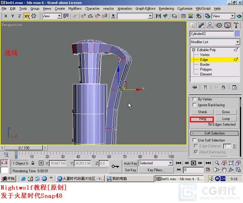Open the Customize menu
Image resolution: width=243 pixels, height=203 pixels.
pyautogui.click(x=185, y=9)
